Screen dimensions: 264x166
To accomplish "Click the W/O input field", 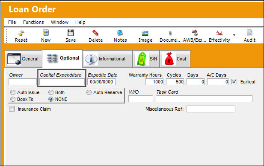I will point(141,99).
